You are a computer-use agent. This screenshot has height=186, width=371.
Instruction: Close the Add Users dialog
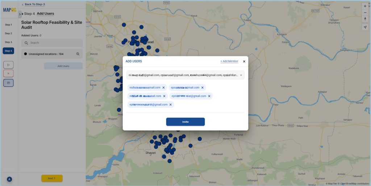click(x=244, y=61)
